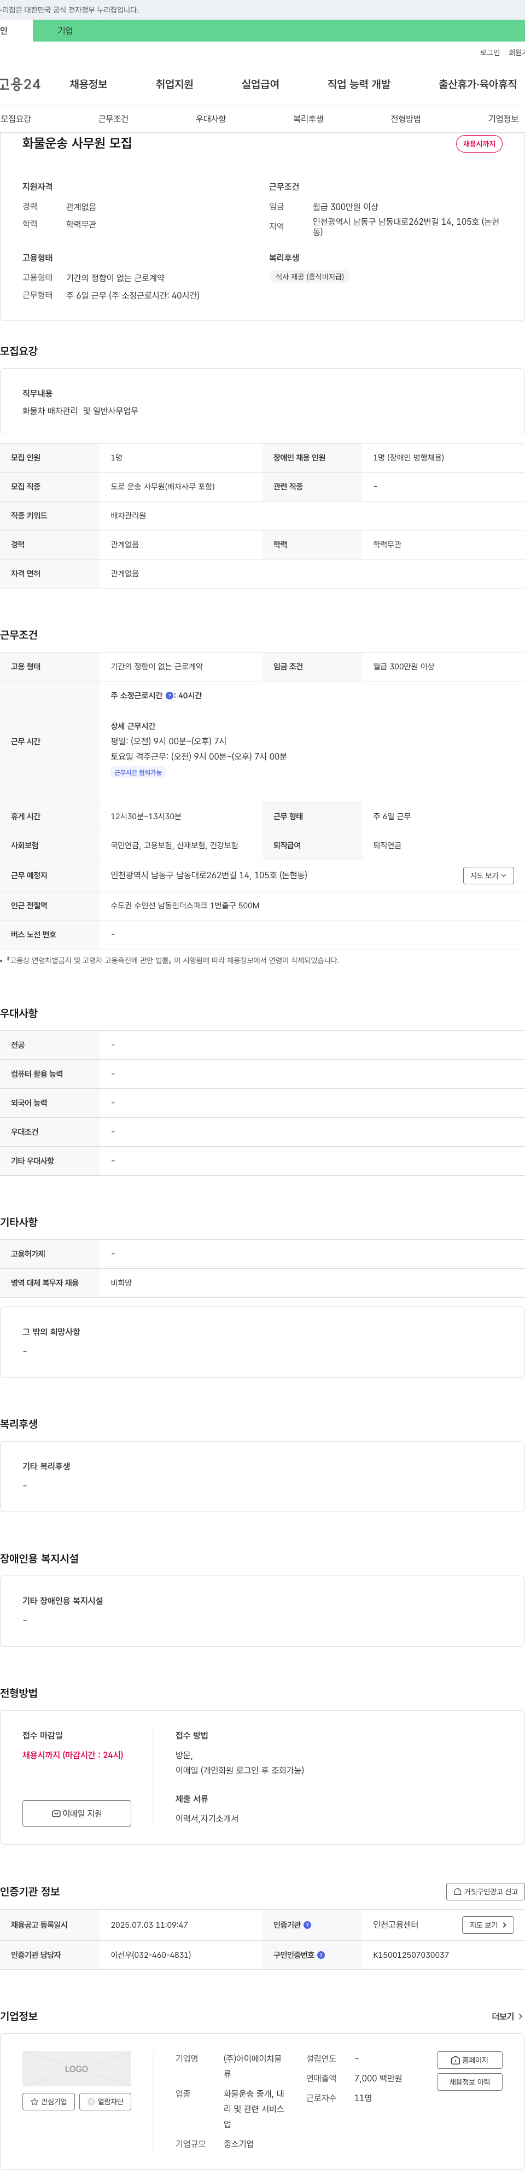Apply using the 이메일 지원 button

77,1813
